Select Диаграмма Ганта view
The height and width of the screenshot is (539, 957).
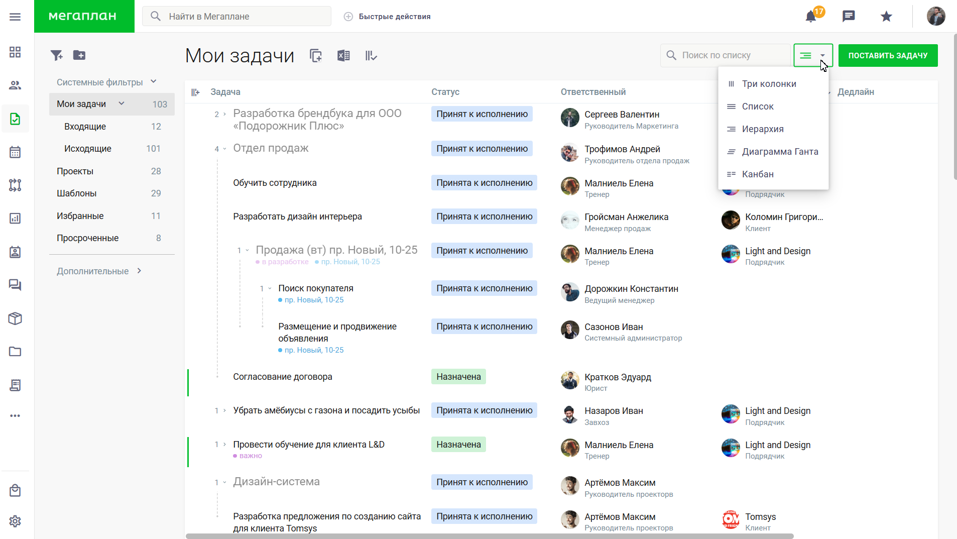pyautogui.click(x=773, y=152)
